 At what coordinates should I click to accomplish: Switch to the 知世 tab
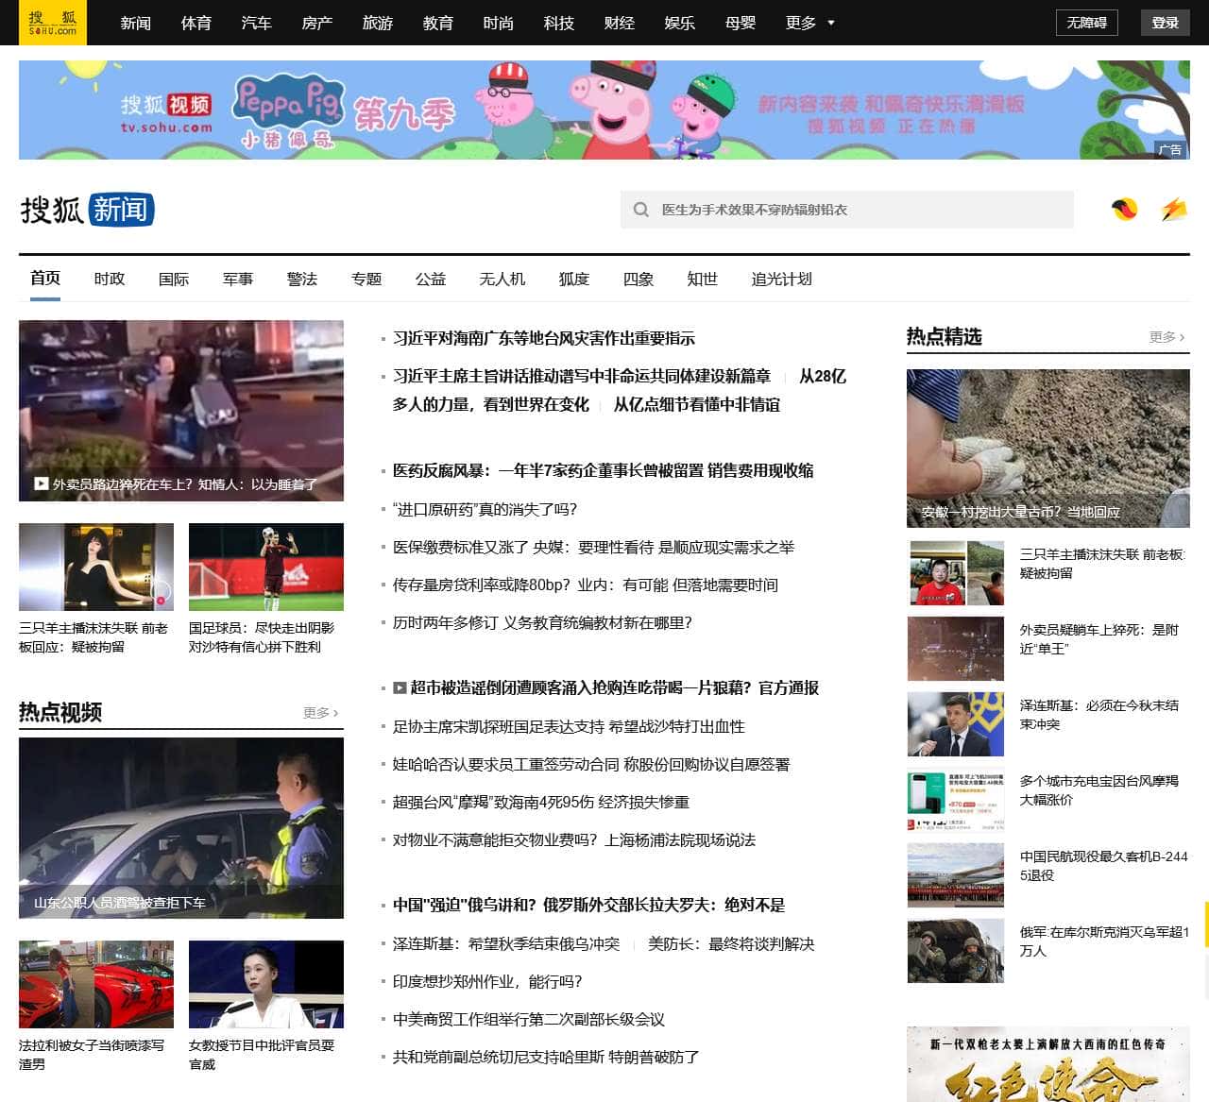pyautogui.click(x=703, y=279)
